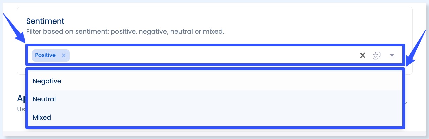This screenshot has height=139, width=429.
Task: Click the Sentiment section heading
Action: pos(45,21)
